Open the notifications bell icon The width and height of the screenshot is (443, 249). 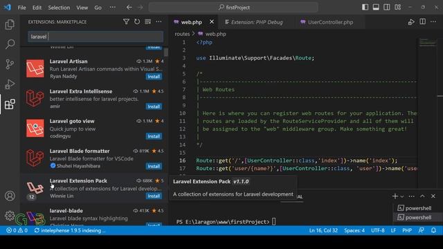(x=433, y=230)
